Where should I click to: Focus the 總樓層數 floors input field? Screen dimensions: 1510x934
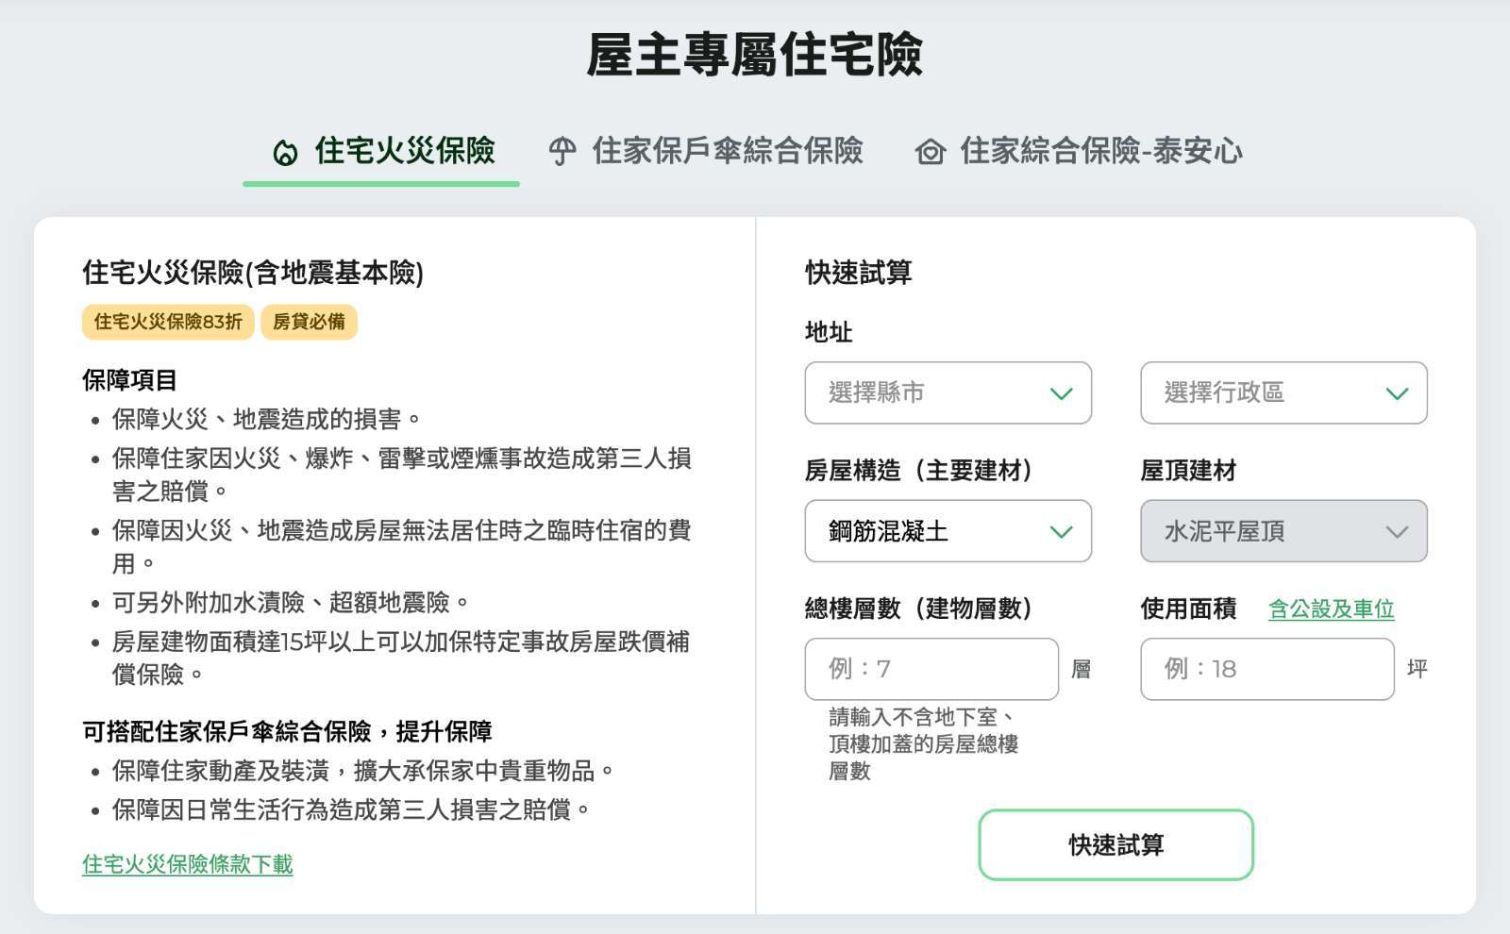[x=931, y=669]
